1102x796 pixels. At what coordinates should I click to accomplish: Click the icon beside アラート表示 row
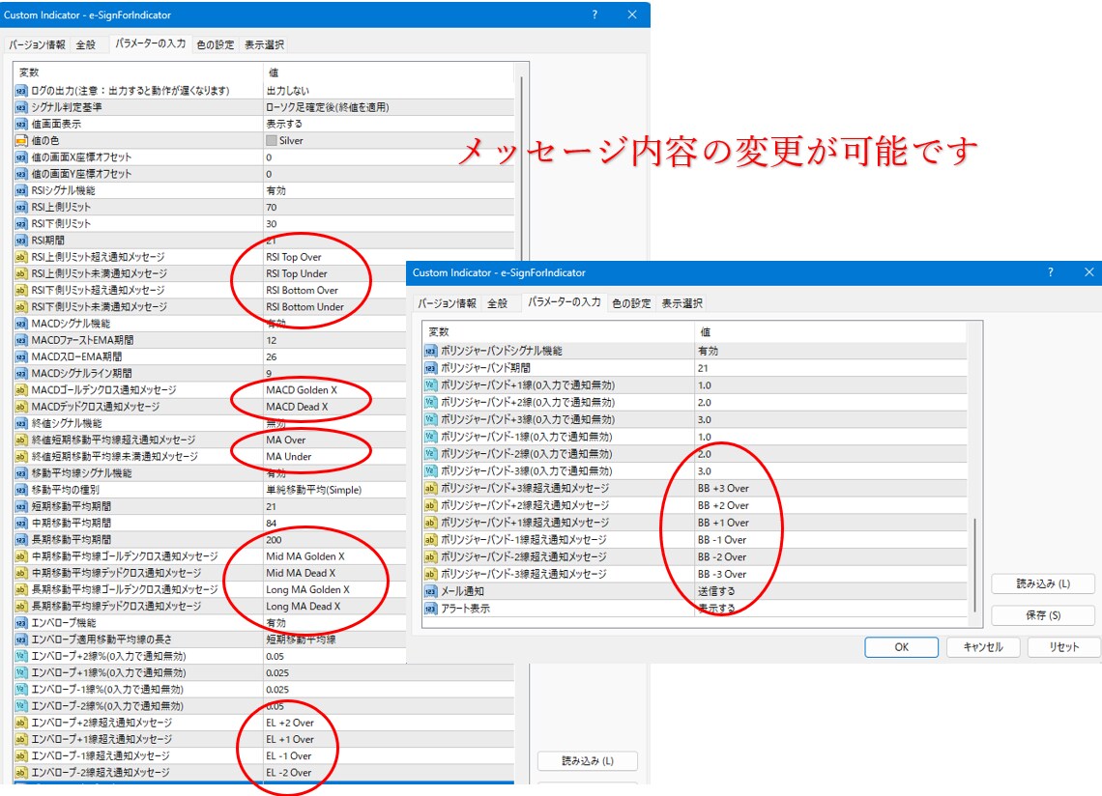pos(430,609)
